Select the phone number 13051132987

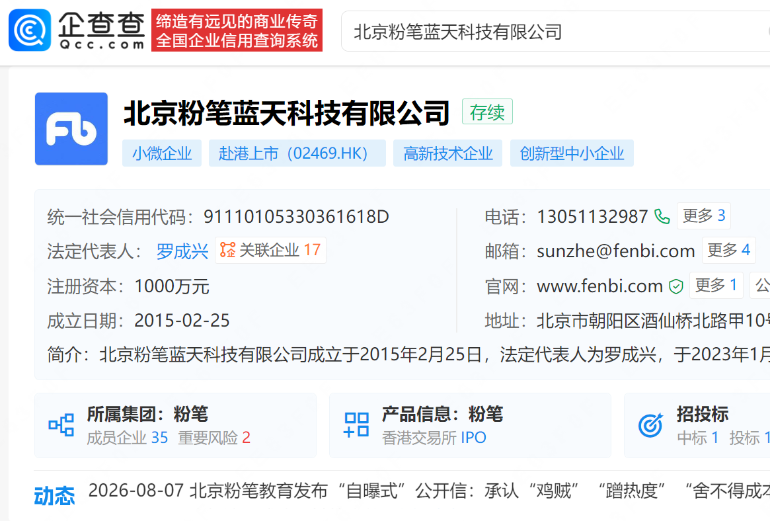pyautogui.click(x=592, y=217)
